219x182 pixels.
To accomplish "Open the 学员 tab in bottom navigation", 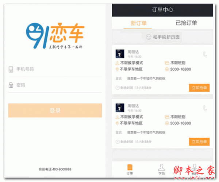I will (x=162, y=170).
